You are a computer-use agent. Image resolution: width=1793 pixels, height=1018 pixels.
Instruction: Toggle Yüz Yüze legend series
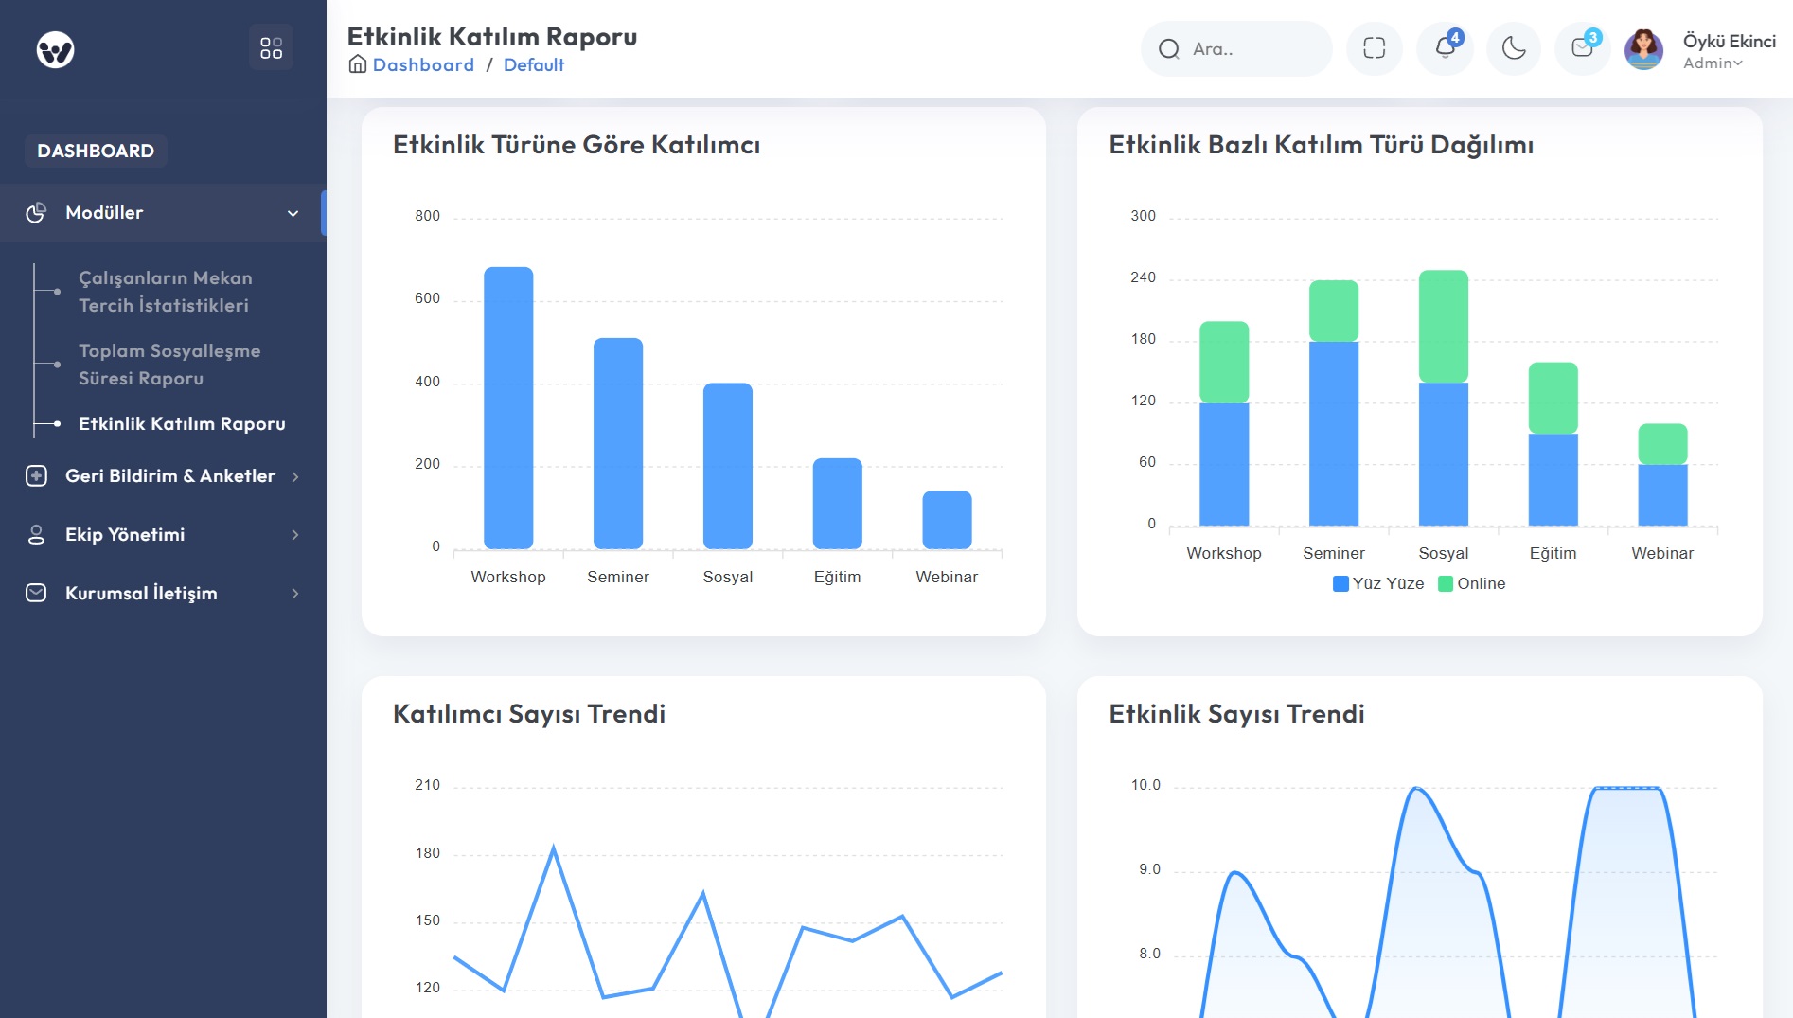(x=1378, y=583)
